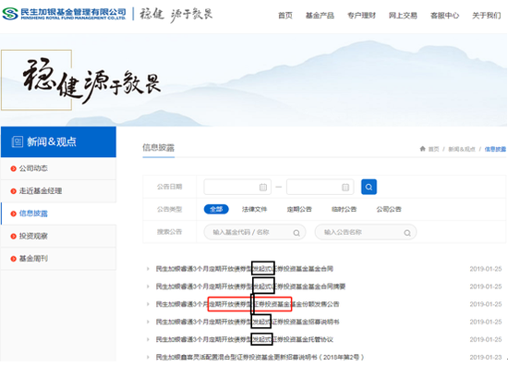Open the 客服中心 nav menu
Image resolution: width=508 pixels, height=366 pixels.
point(444,16)
